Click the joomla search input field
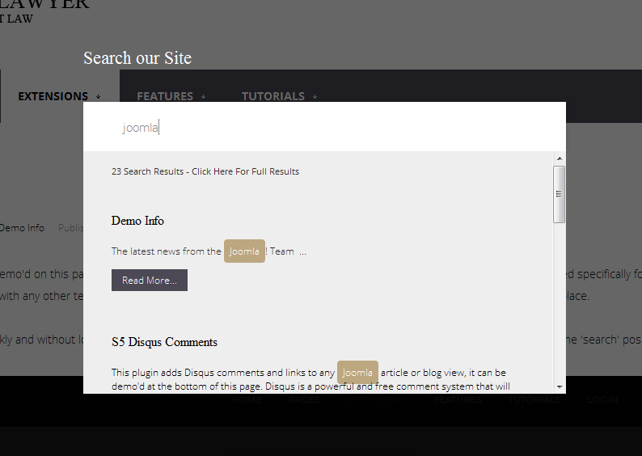 click(x=323, y=128)
